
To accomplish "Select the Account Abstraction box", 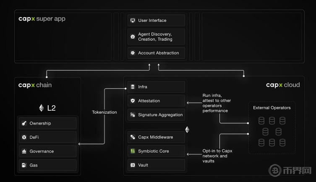I will point(156,53).
